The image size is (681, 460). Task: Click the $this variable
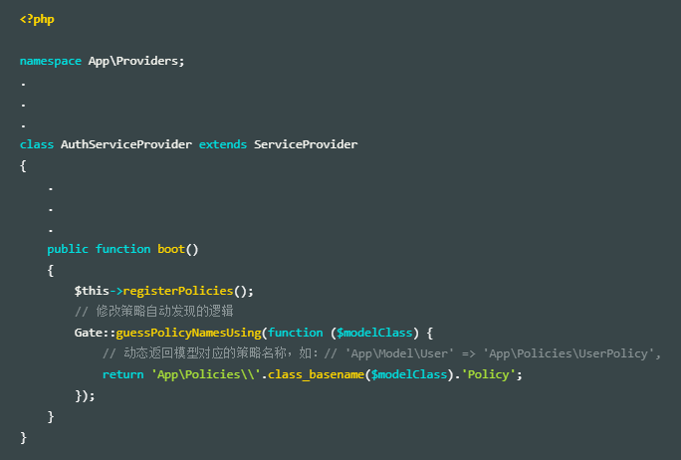[x=92, y=291]
